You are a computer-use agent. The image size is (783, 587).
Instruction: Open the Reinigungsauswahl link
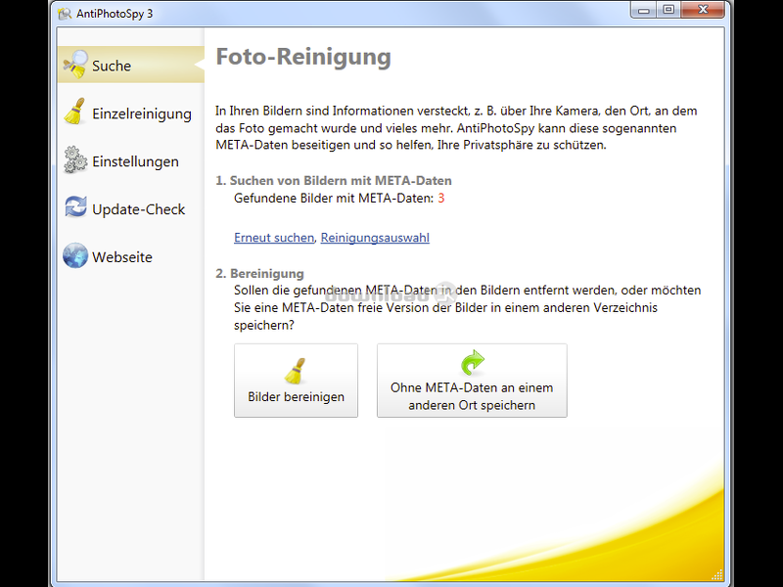375,238
